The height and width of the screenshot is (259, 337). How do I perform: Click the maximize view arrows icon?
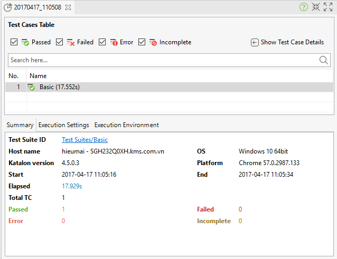coord(327,7)
